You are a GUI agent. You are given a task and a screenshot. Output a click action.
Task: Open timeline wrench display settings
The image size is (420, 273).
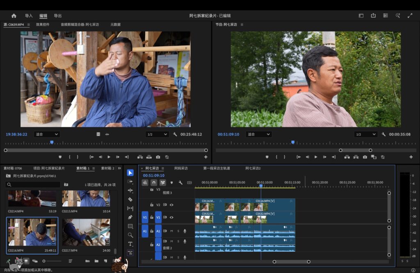[180, 183]
